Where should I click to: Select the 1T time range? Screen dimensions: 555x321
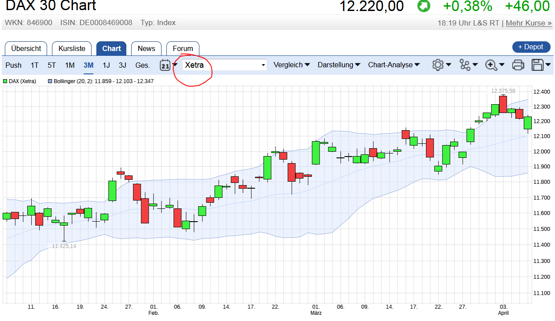(35, 65)
